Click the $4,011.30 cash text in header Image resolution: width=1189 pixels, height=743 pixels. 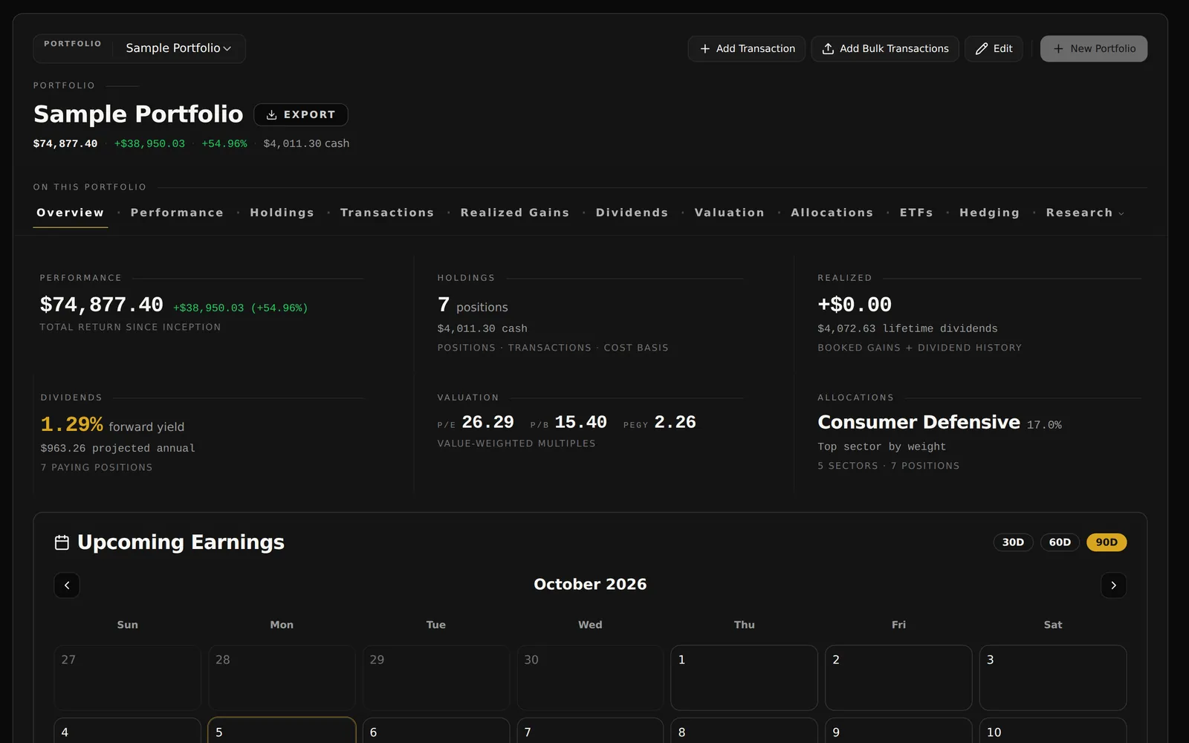tap(306, 143)
